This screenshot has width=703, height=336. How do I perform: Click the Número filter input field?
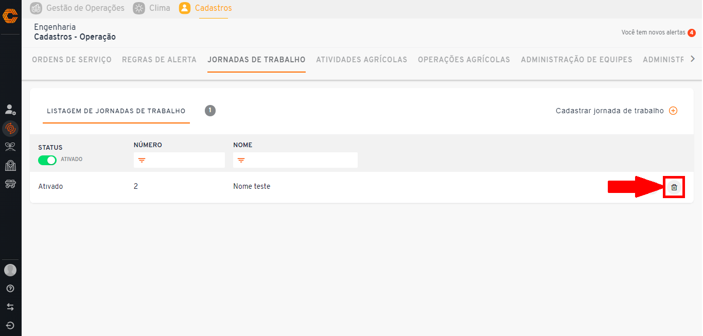pyautogui.click(x=179, y=160)
